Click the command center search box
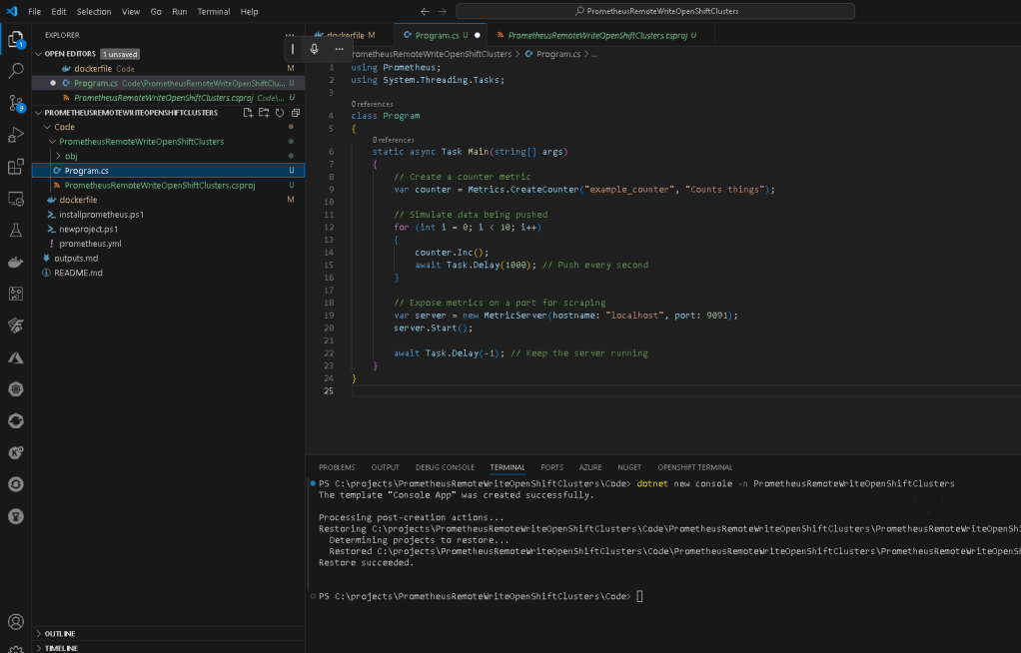This screenshot has width=1021, height=653. pyautogui.click(x=655, y=11)
